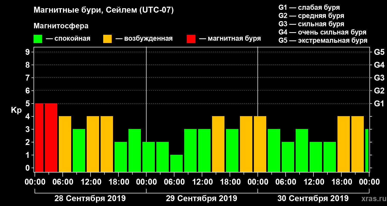The image size is (387, 206).
Task: Click the orange bar at 21:00 on 30 September
Action: (358, 144)
